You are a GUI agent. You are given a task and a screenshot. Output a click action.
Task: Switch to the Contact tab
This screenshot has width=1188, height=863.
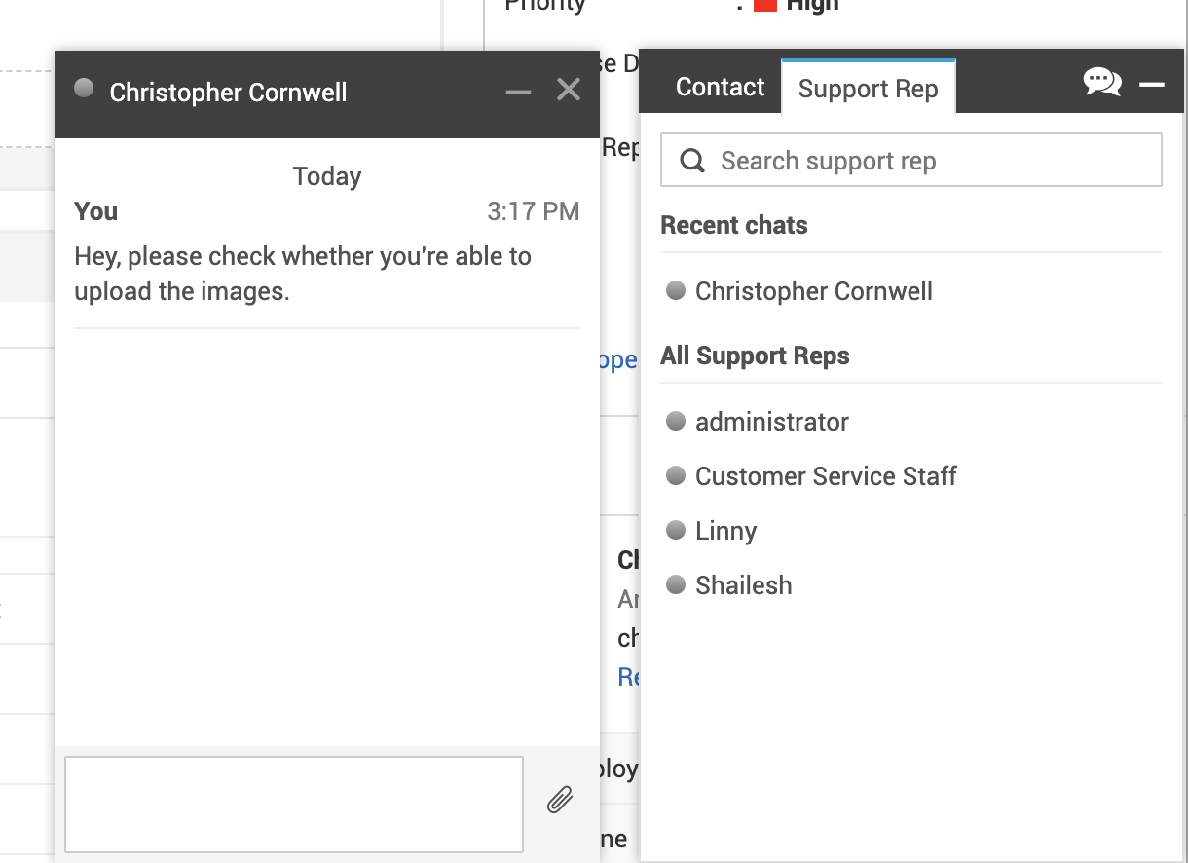(x=720, y=87)
